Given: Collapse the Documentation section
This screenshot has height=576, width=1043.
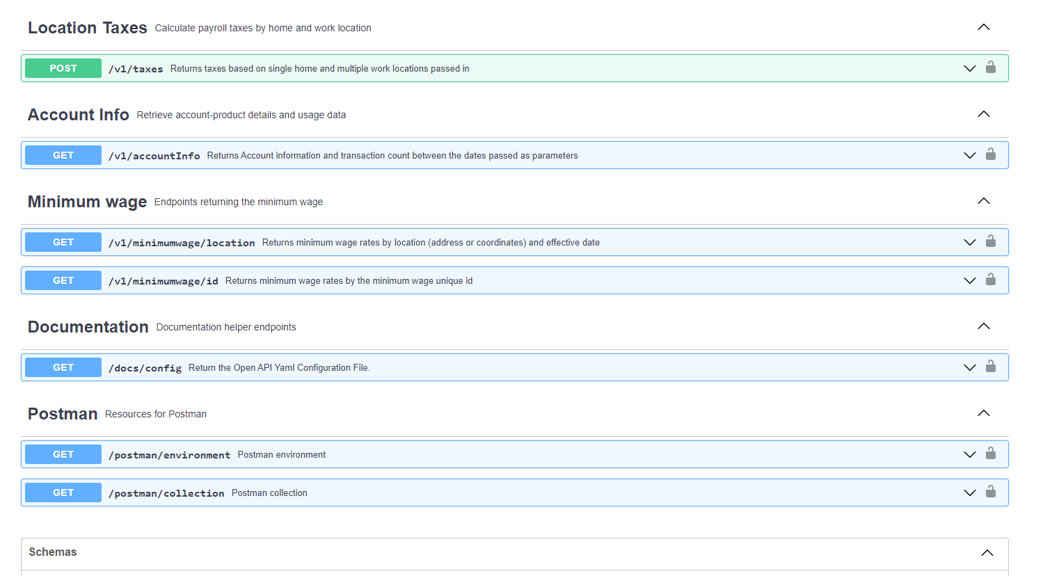Looking at the screenshot, I should [983, 326].
